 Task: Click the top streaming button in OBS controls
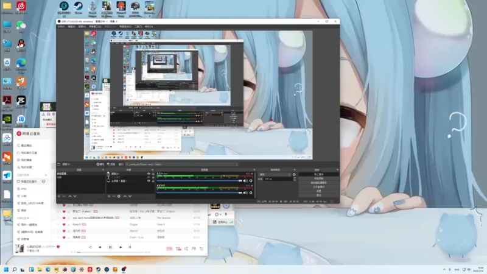click(318, 175)
